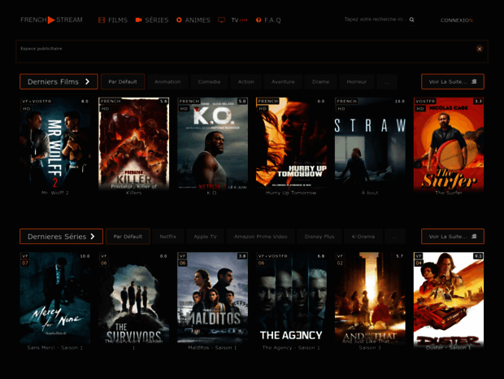The width and height of the screenshot is (504, 379).
Task: Open the French Stream logo home link
Action: tap(51, 20)
